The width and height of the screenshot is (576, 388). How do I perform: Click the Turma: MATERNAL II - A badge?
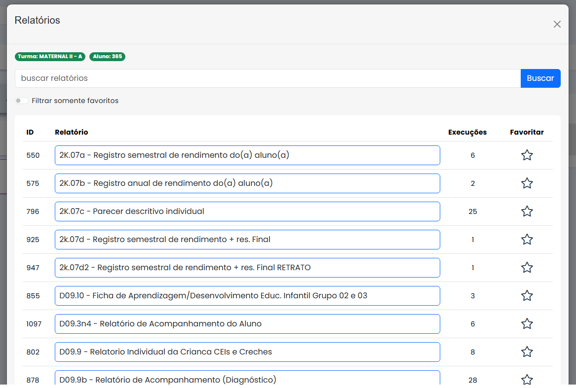[50, 57]
